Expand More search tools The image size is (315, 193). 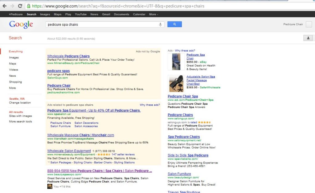(x=21, y=121)
